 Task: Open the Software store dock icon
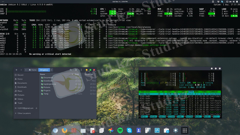[166, 130]
